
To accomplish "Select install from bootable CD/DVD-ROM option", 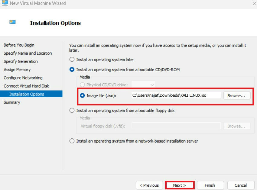I will point(72,69).
